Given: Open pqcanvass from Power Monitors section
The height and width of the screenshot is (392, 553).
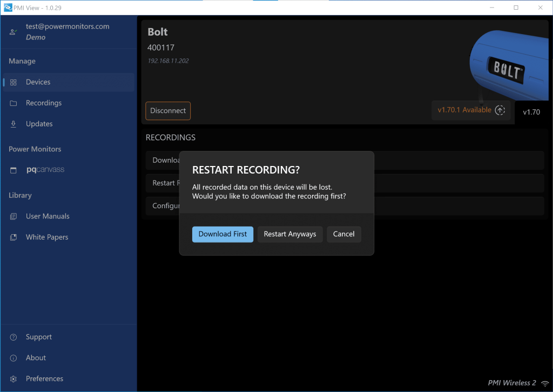Looking at the screenshot, I should tap(45, 170).
